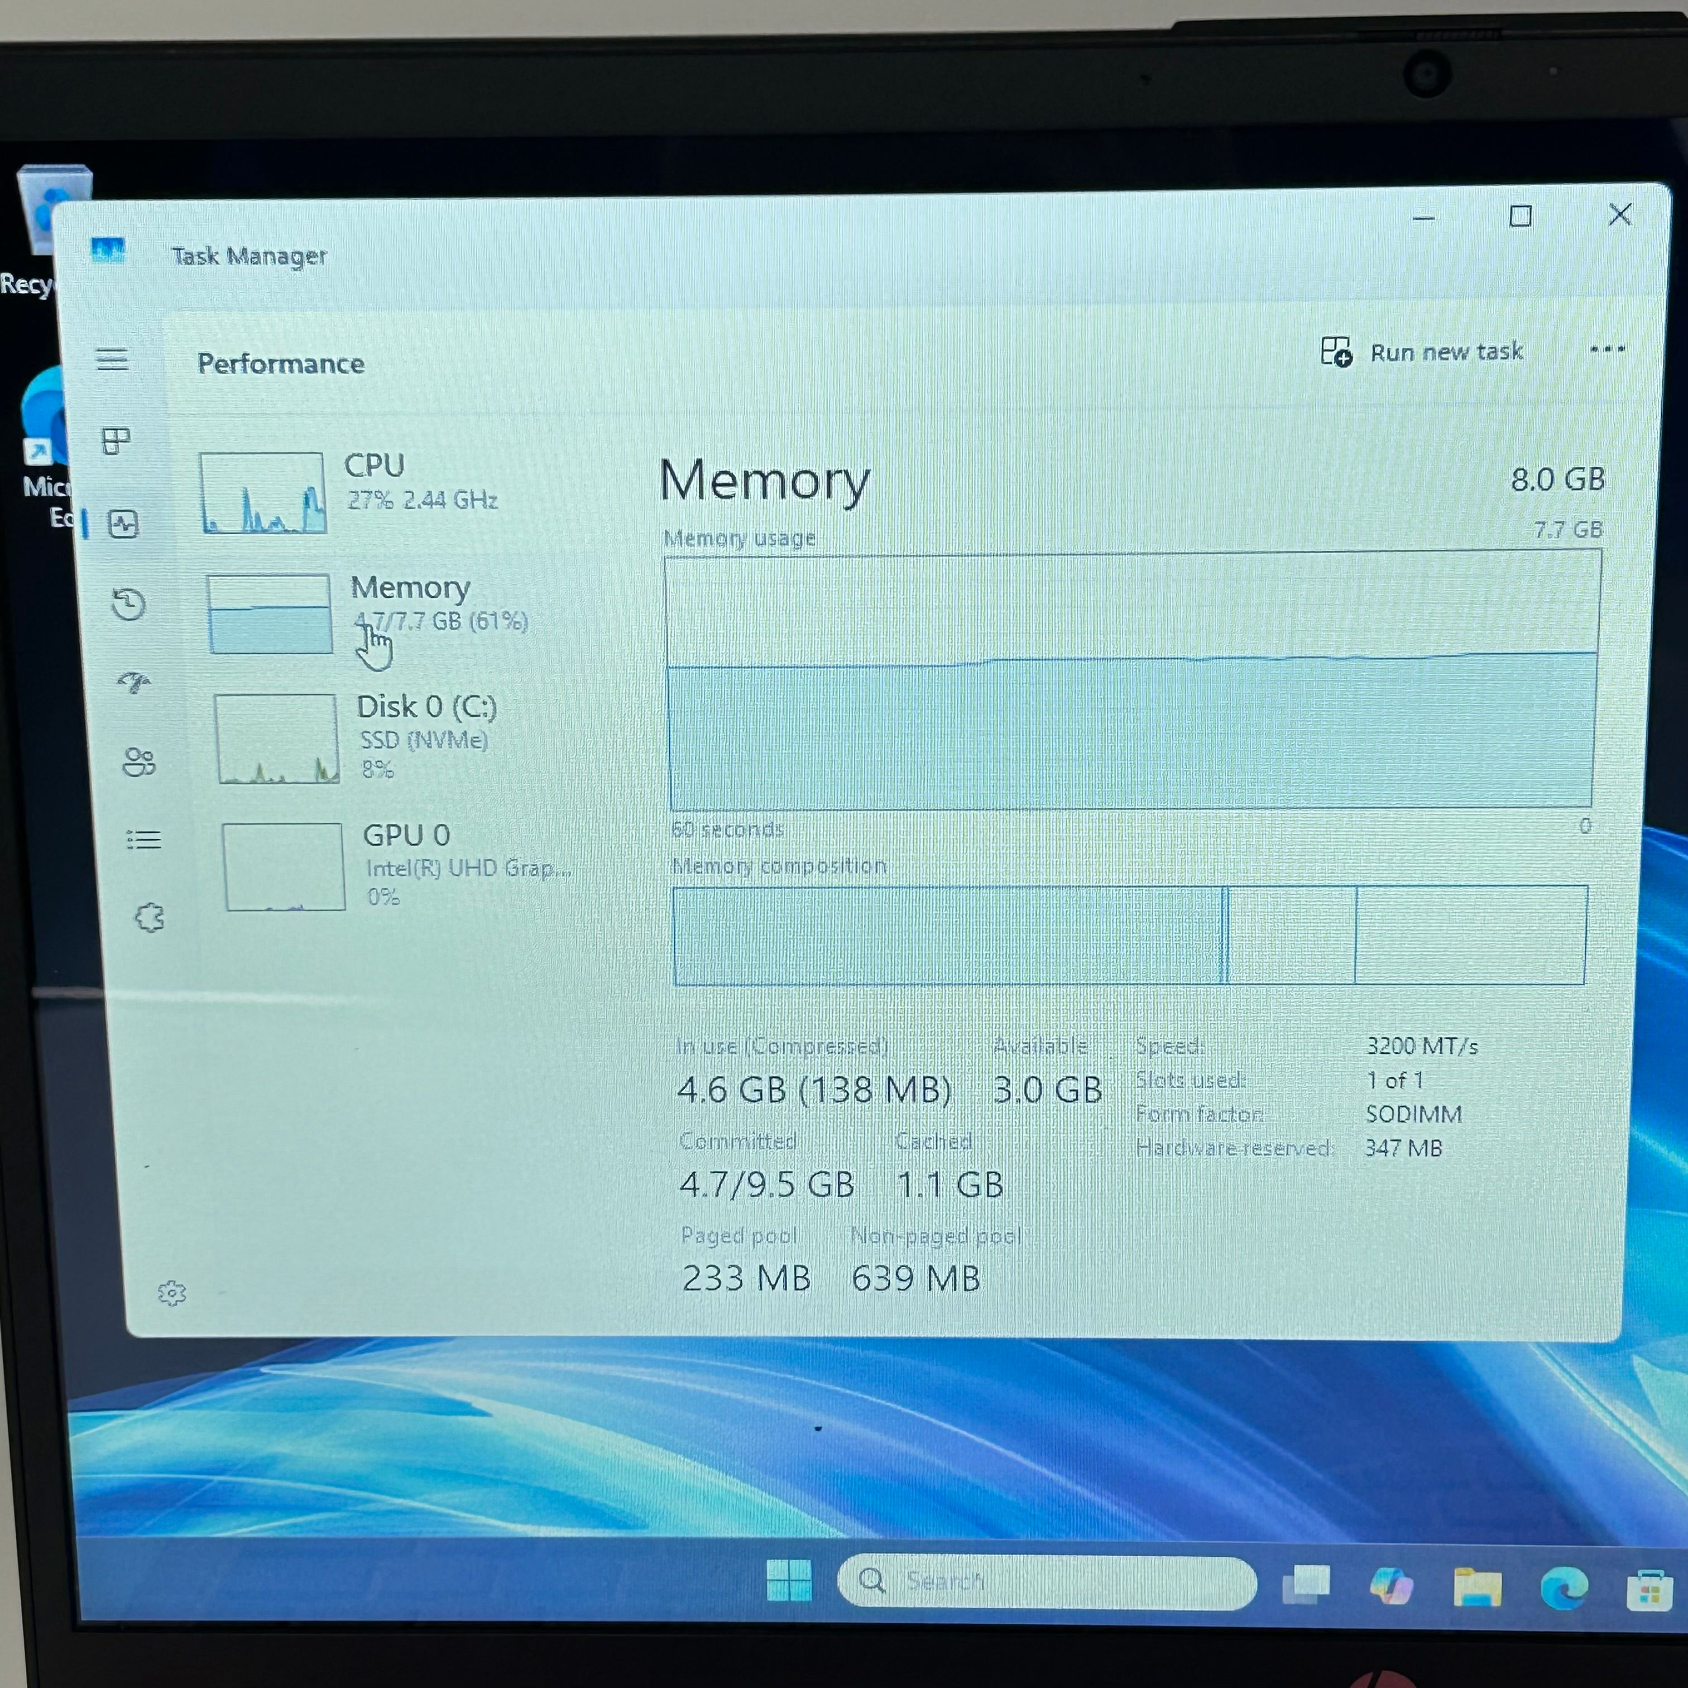Click the Form factor value SODIMM
Image resolution: width=1688 pixels, height=1688 pixels.
point(1414,1114)
